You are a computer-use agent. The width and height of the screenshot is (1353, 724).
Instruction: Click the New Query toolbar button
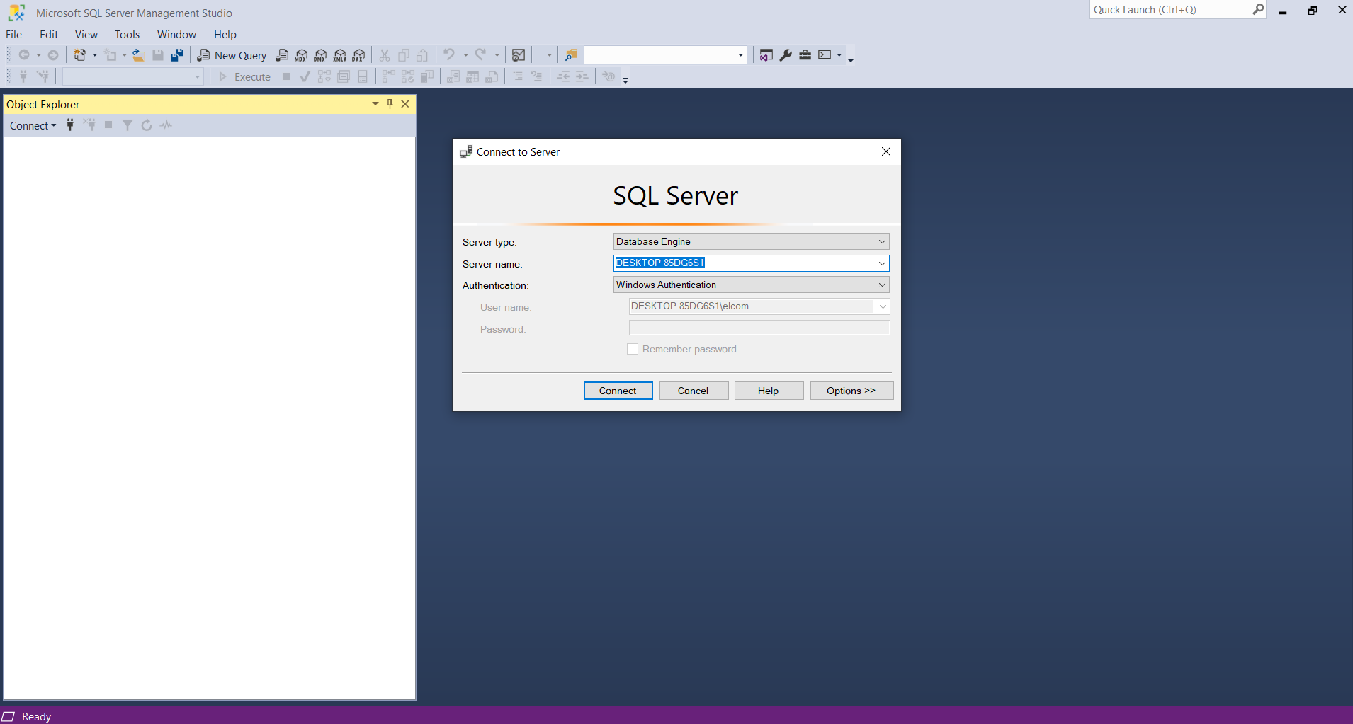pyautogui.click(x=232, y=55)
